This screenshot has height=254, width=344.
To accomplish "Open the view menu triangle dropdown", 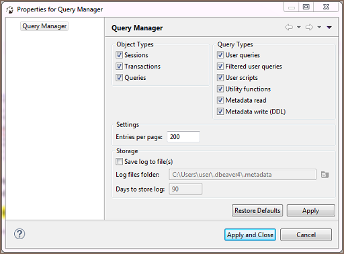I will [329, 28].
